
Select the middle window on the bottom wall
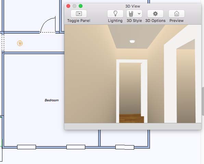tap(76, 147)
